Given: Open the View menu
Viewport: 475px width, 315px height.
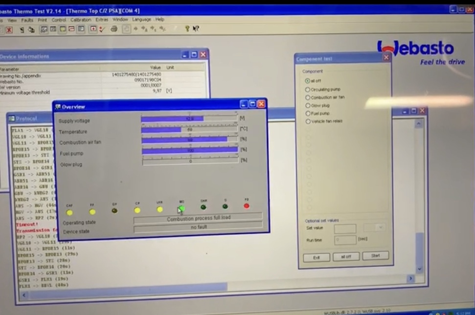Looking at the screenshot, I should click(12, 21).
